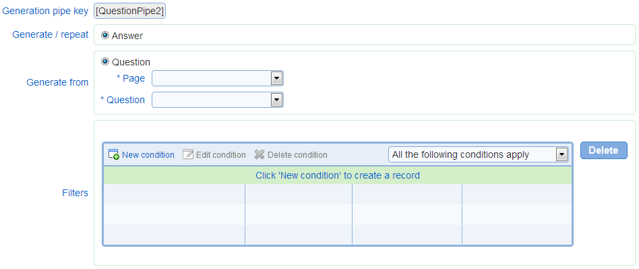This screenshot has width=639, height=269.
Task: Click inside the Question combo box
Action: point(218,100)
